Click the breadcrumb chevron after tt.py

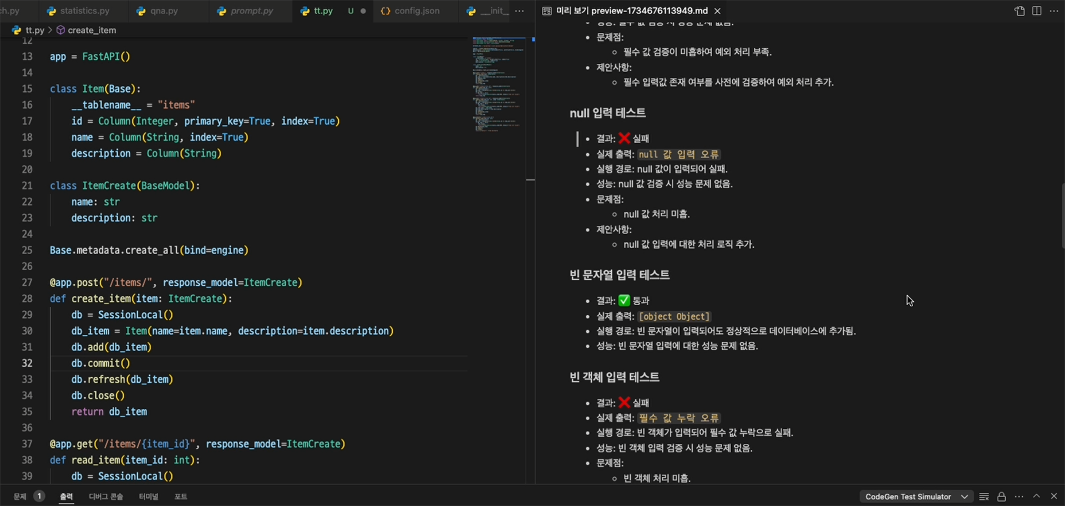coord(50,30)
